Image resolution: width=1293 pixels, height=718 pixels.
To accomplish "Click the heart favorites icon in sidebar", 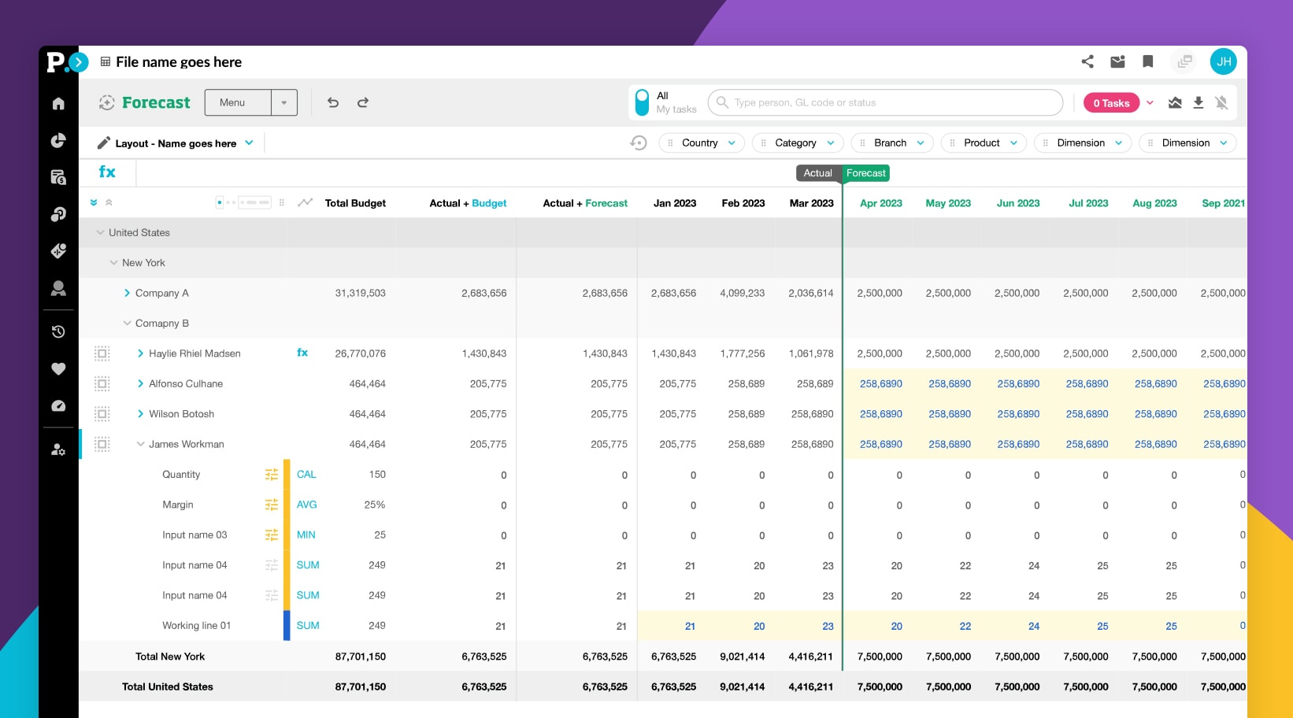I will pyautogui.click(x=58, y=368).
